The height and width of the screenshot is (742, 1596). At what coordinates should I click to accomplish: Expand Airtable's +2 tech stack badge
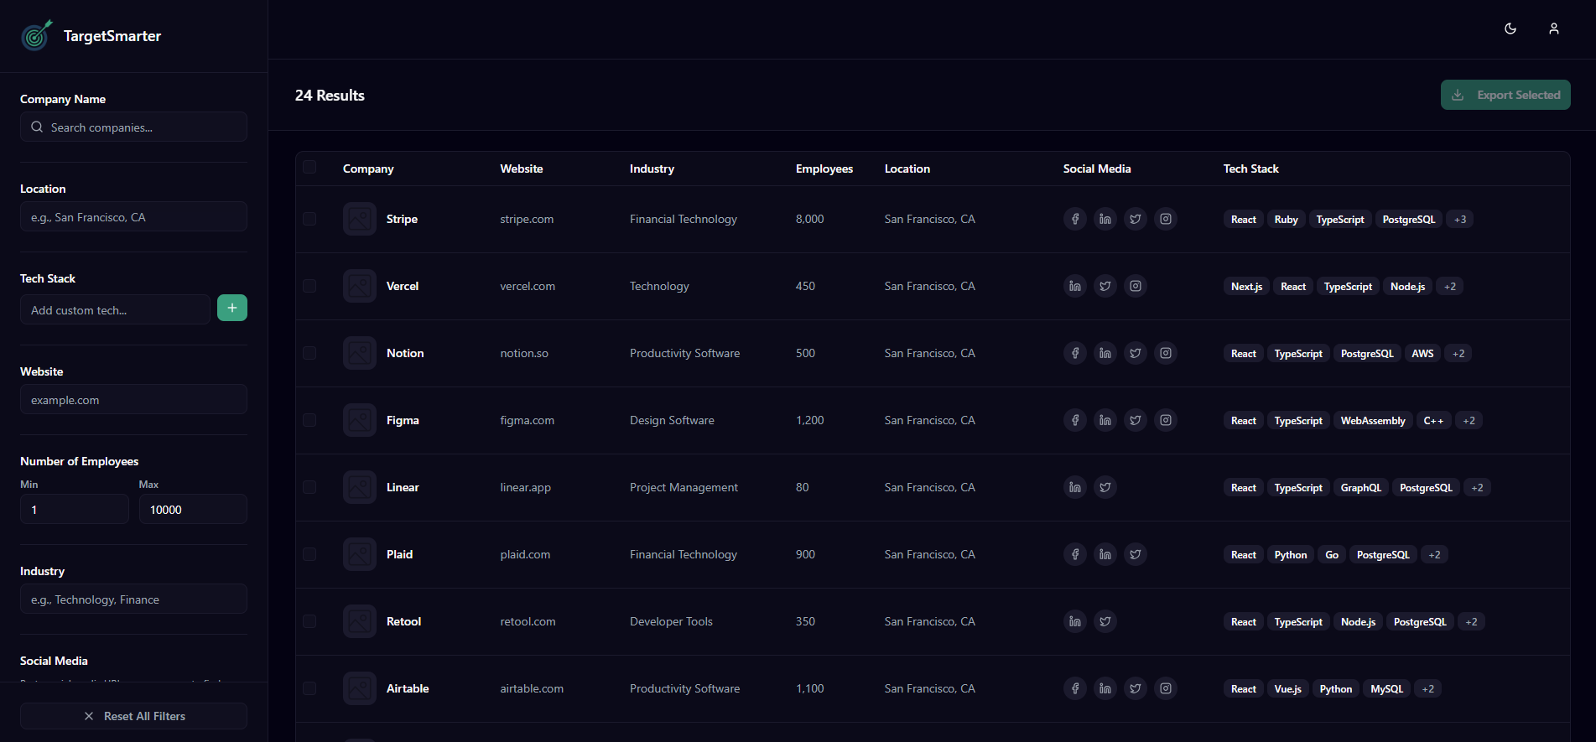pyautogui.click(x=1427, y=689)
